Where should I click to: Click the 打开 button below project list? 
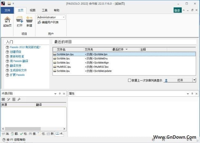[x=178, y=80]
